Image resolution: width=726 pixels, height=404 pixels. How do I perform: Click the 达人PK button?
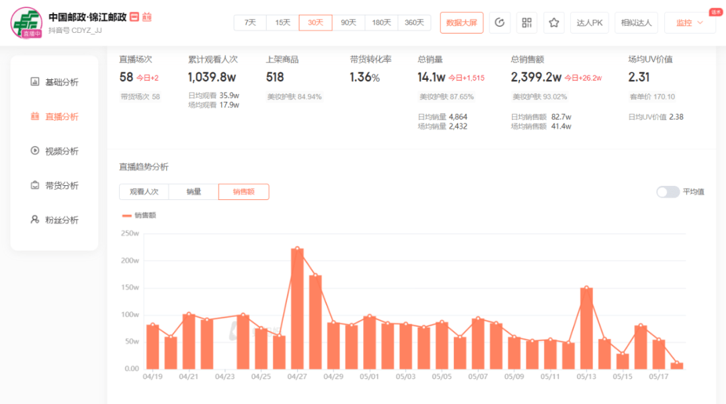[590, 23]
